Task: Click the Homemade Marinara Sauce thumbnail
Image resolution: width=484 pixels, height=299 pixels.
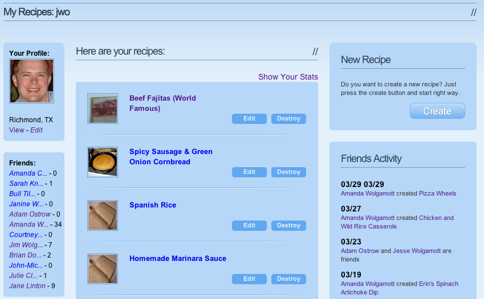Action: point(103,268)
